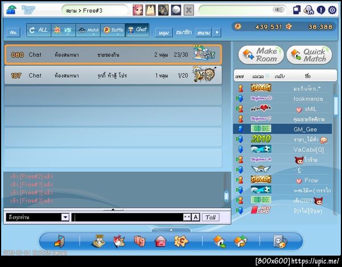Viewport: 342px width, 267px height.
Task: Click the house with green arrow icon
Action: tap(219, 241)
